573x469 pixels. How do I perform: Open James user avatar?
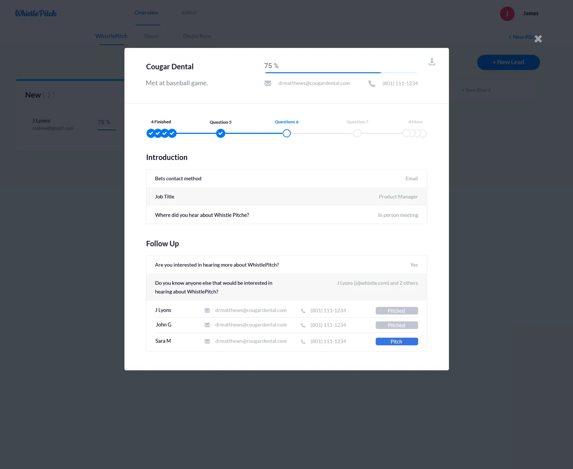click(507, 14)
